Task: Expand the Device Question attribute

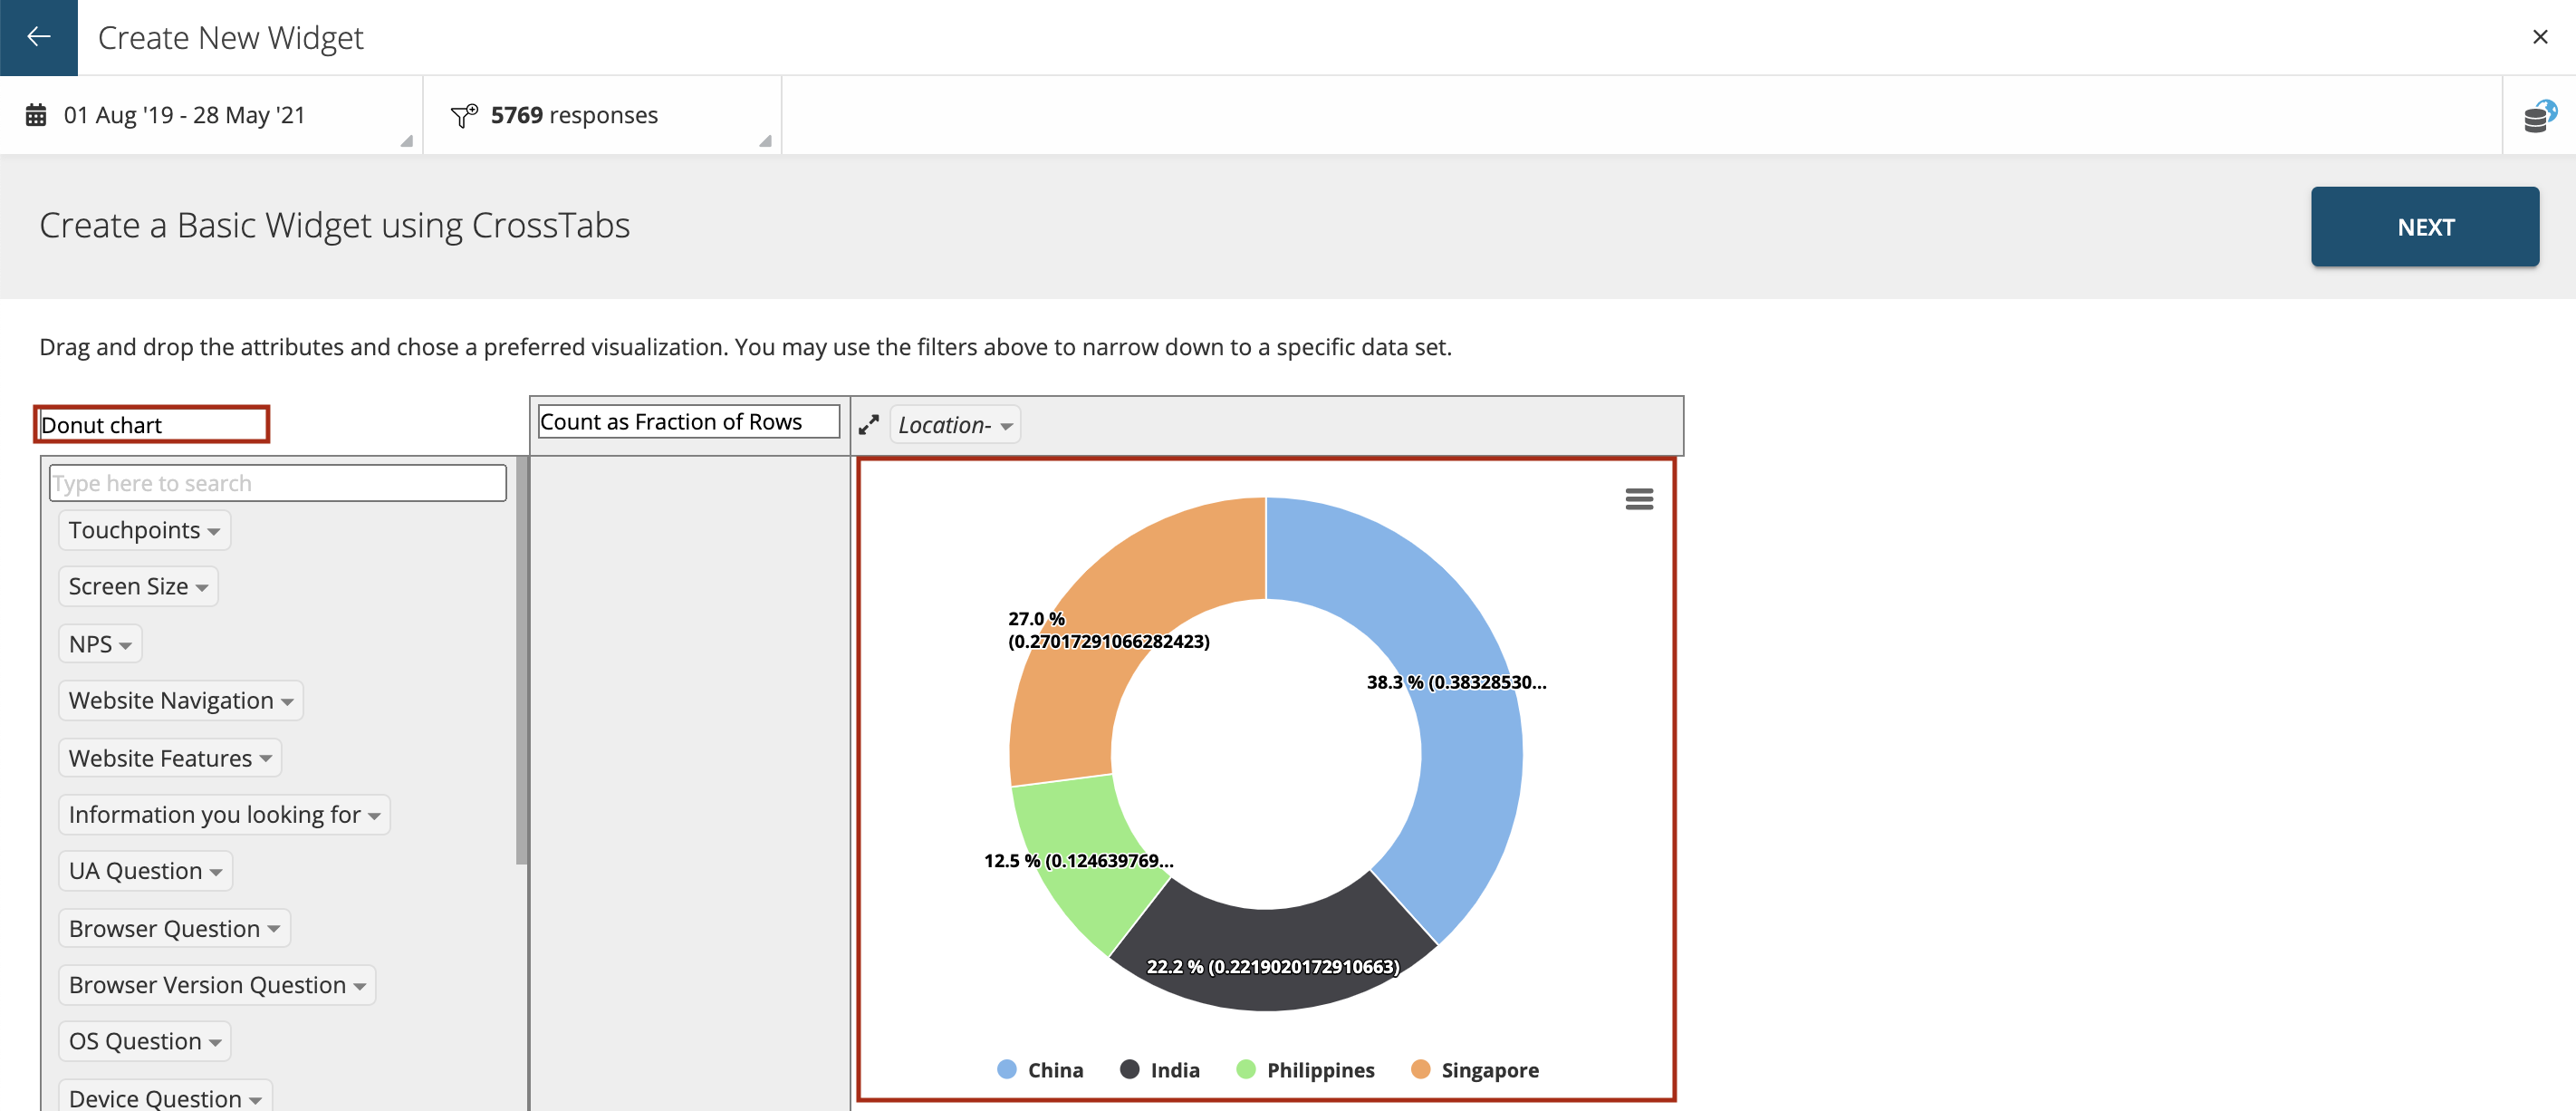Action: (x=165, y=1097)
